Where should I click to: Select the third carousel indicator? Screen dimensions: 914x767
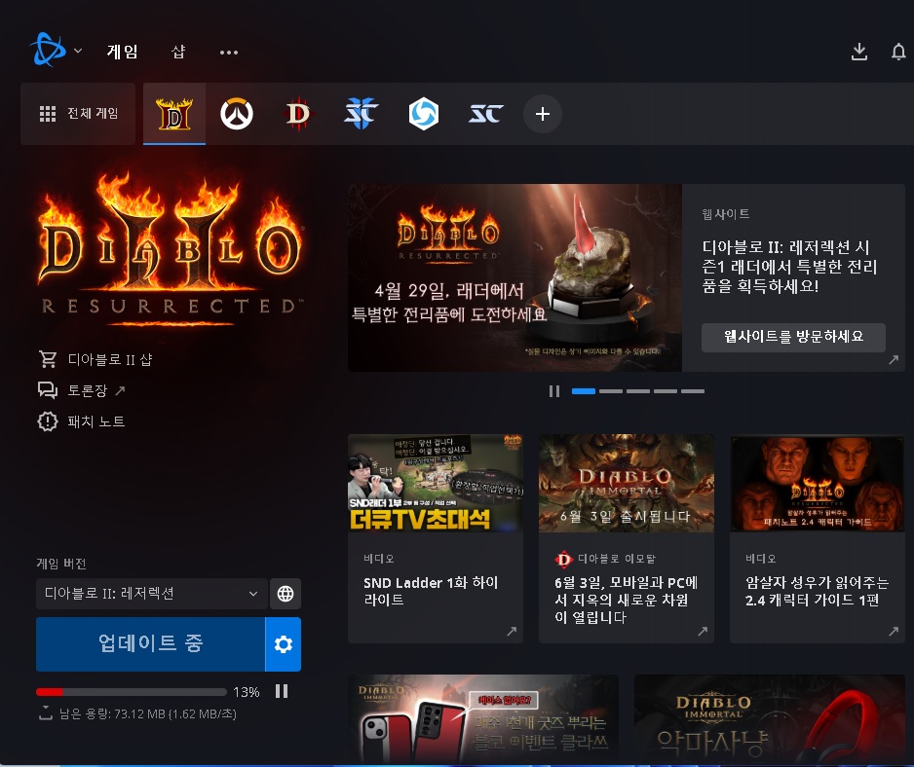pos(638,391)
